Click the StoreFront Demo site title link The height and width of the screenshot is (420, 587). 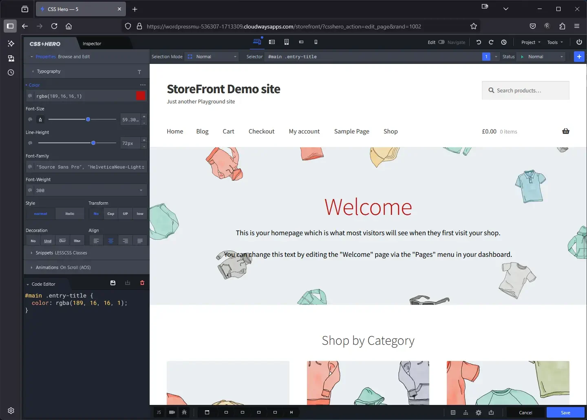click(x=223, y=89)
